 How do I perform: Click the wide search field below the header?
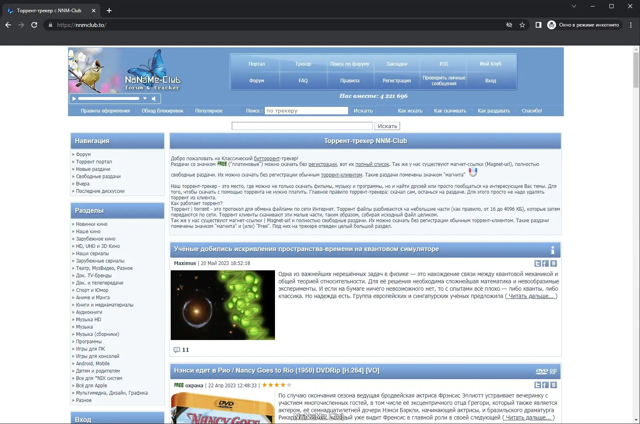point(302,126)
